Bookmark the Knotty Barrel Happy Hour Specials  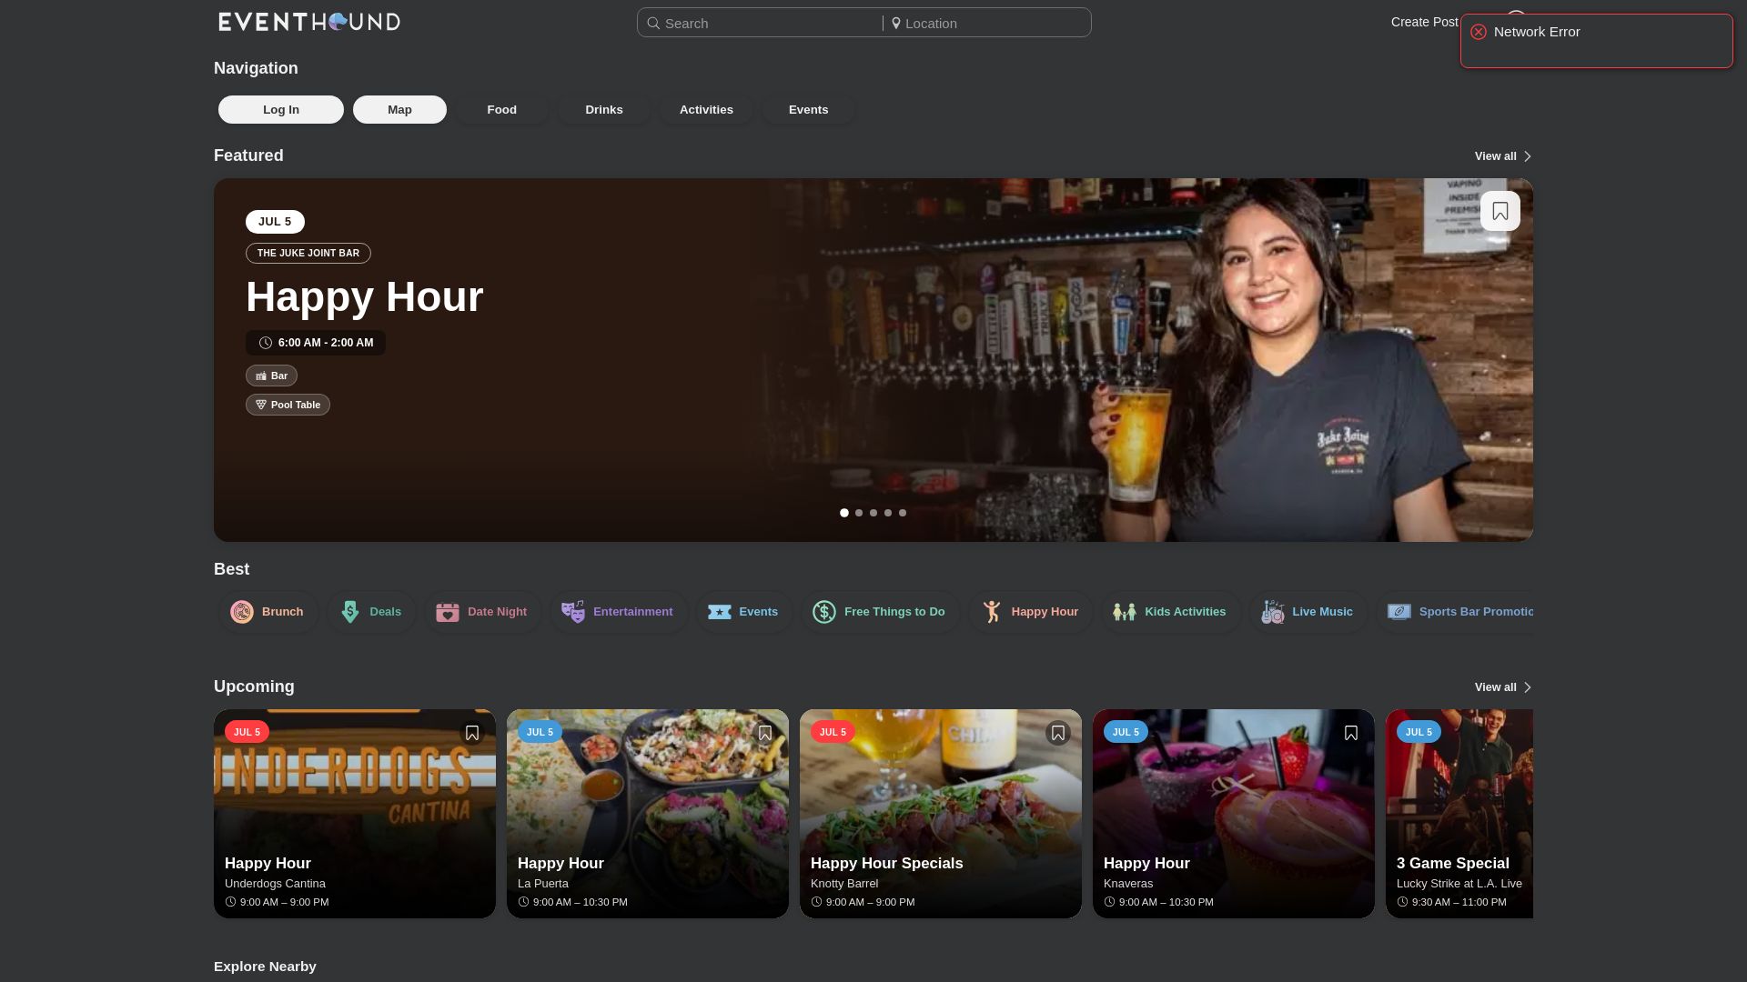[1057, 733]
